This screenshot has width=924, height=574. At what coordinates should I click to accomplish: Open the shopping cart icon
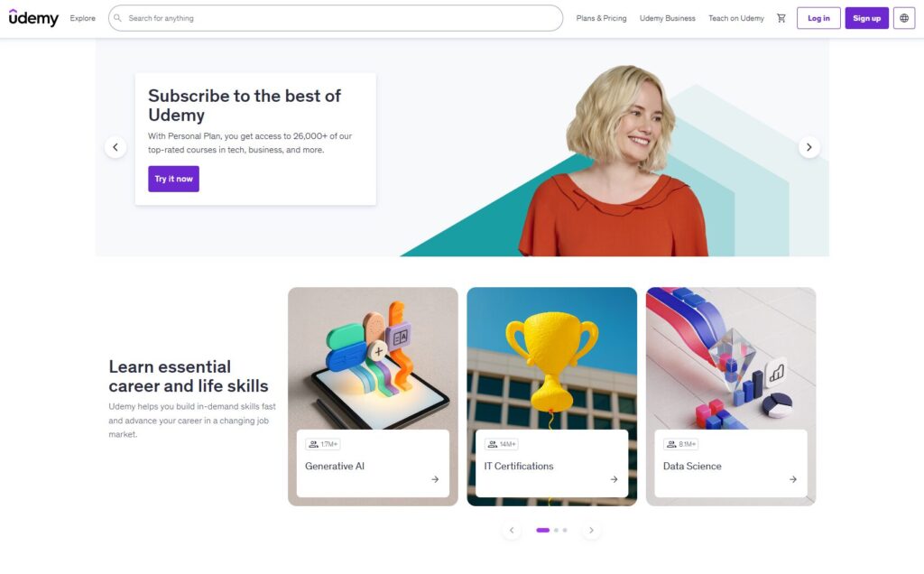781,18
